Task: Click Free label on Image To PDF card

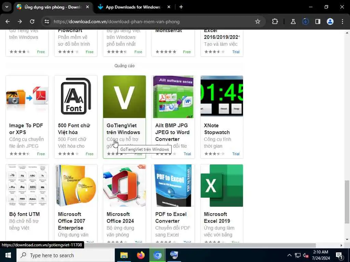Action: (x=41, y=154)
